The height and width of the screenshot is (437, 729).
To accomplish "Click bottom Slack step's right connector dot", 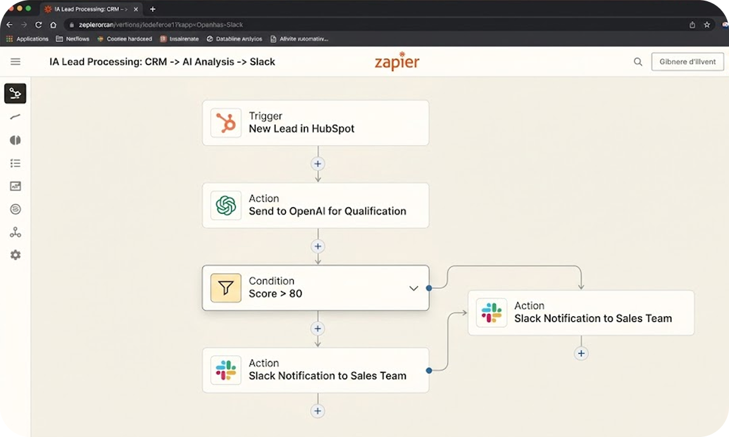I will click(x=429, y=370).
